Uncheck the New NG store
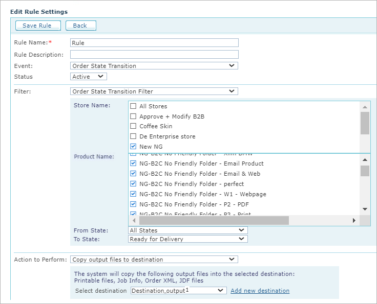Image resolution: width=377 pixels, height=304 pixels. click(x=133, y=147)
